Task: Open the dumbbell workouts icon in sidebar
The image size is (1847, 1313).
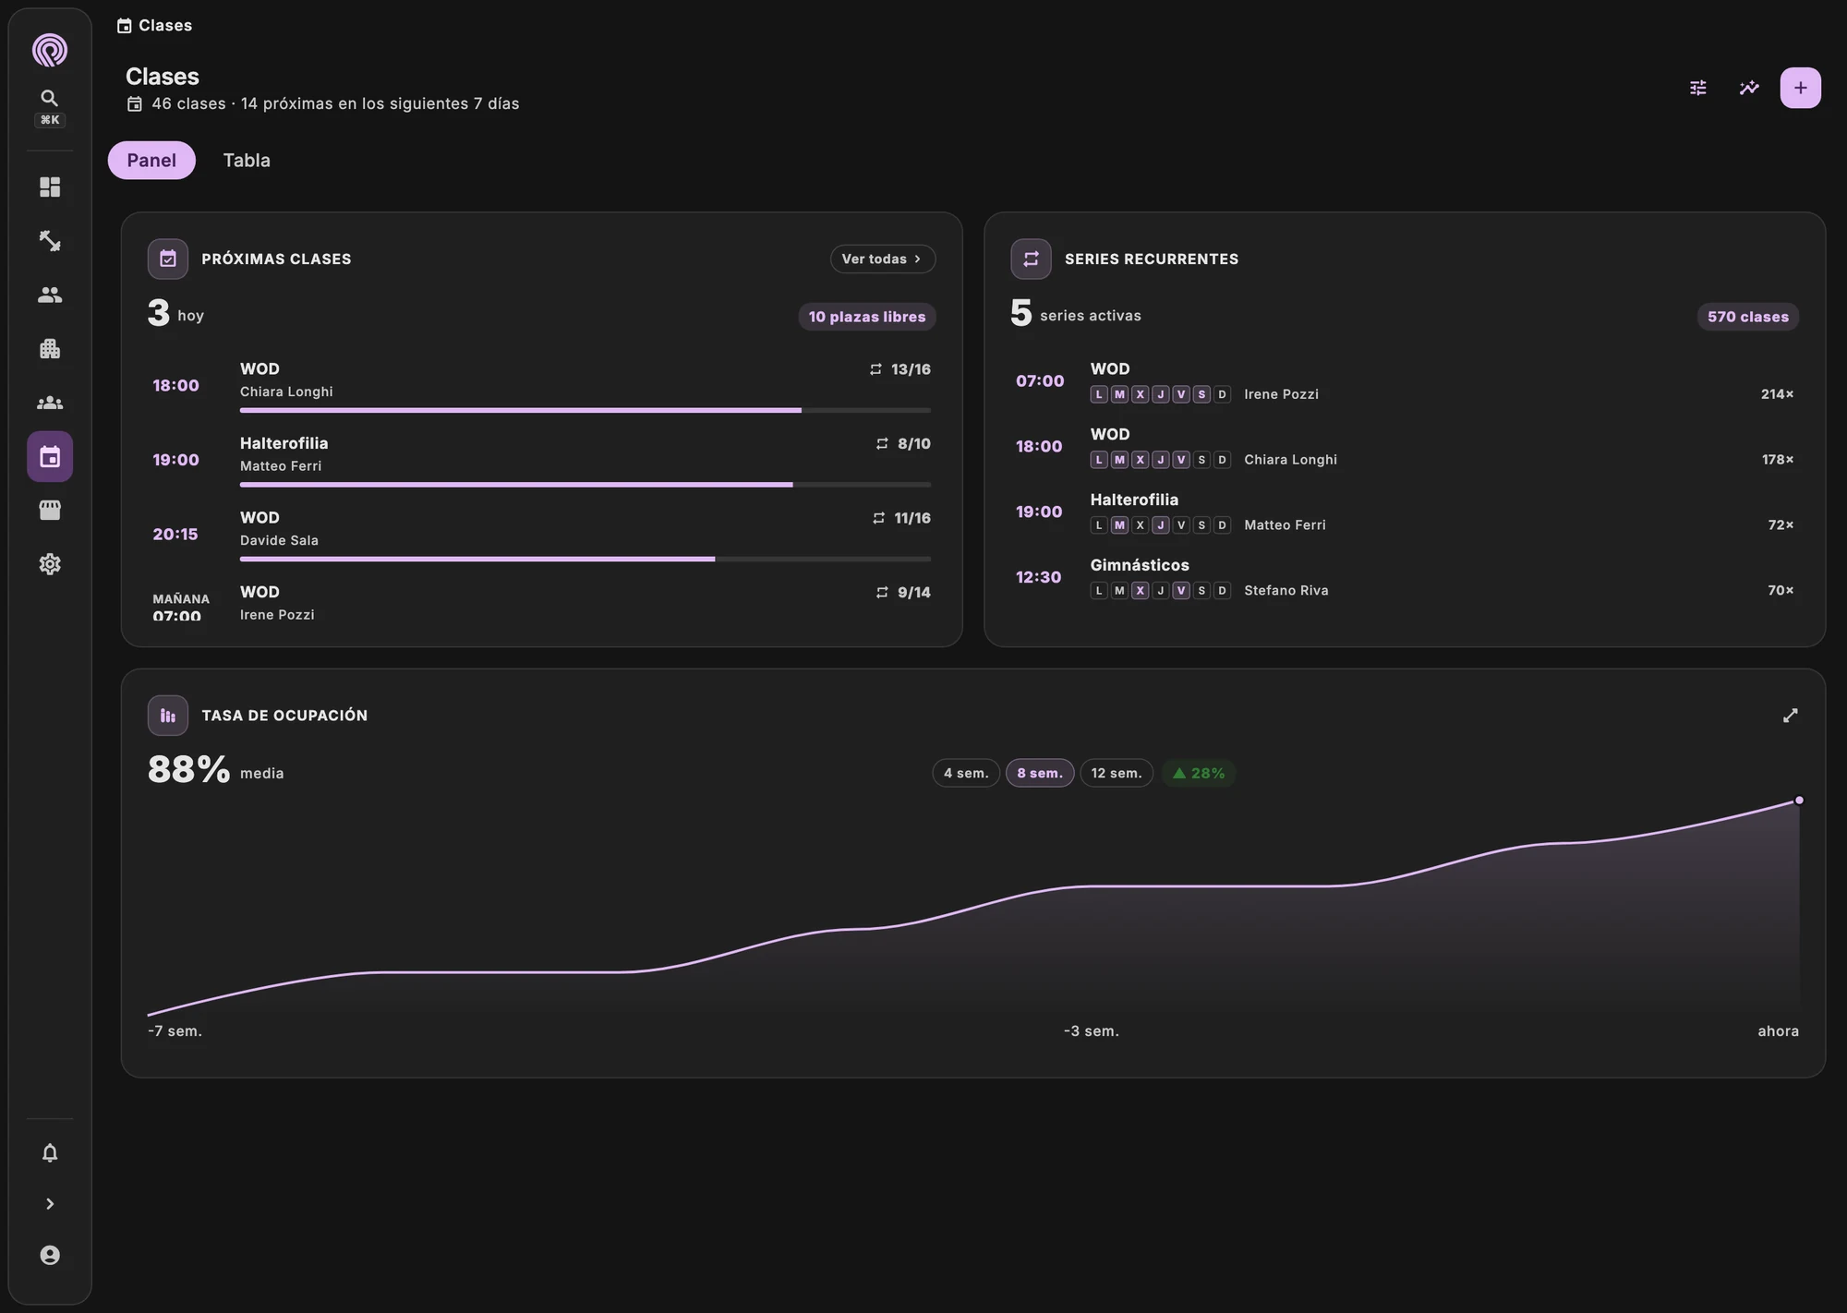Action: 50,241
